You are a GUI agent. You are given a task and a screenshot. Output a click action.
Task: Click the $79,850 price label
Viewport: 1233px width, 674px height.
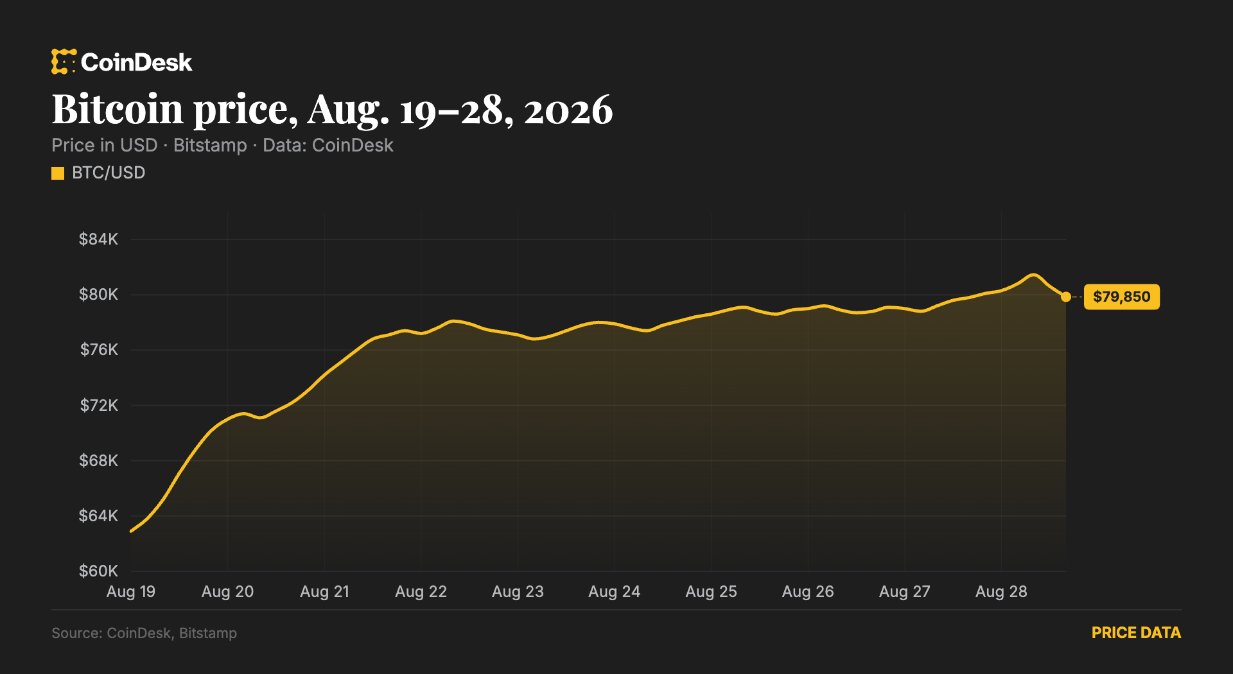pyautogui.click(x=1122, y=297)
